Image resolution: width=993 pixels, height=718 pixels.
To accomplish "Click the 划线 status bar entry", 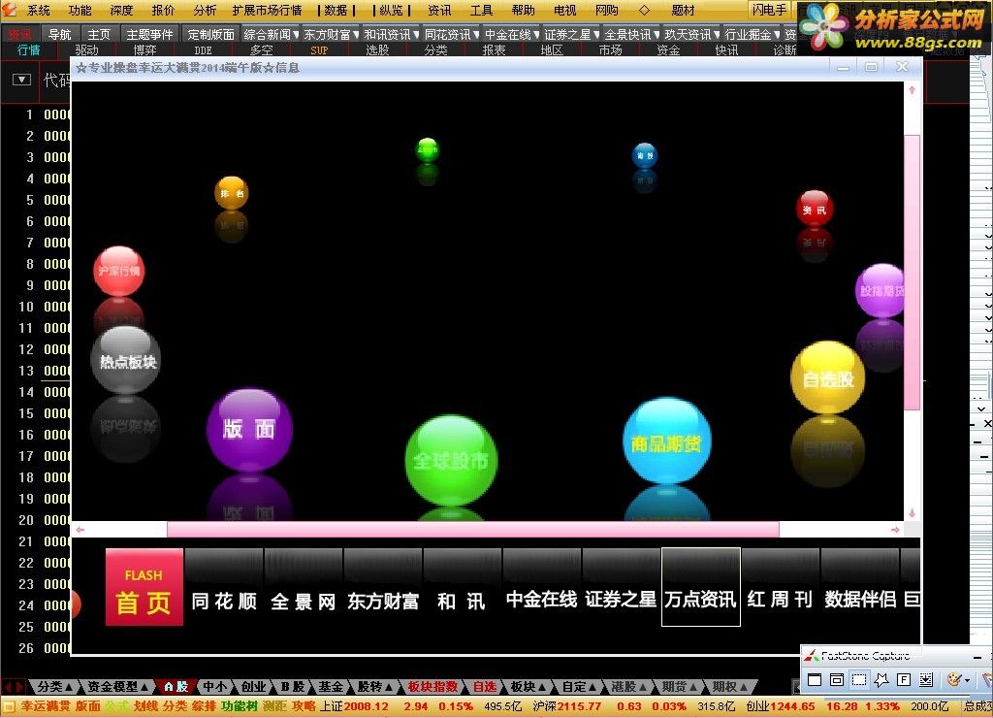I will 145,706.
